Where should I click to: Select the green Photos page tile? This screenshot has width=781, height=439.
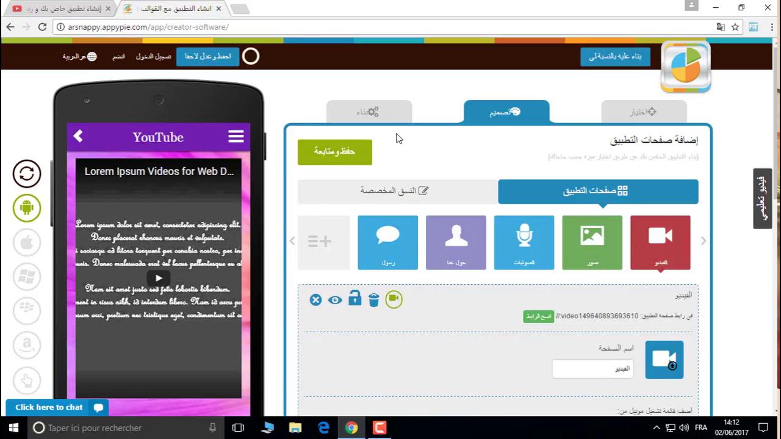(x=592, y=242)
